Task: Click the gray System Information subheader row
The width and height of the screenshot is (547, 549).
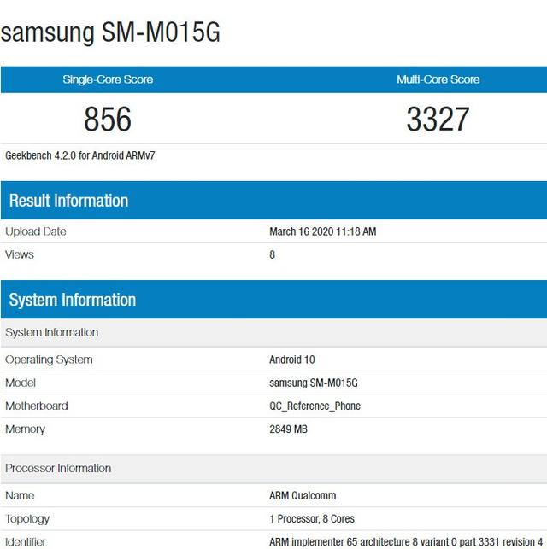Action: pyautogui.click(x=273, y=333)
